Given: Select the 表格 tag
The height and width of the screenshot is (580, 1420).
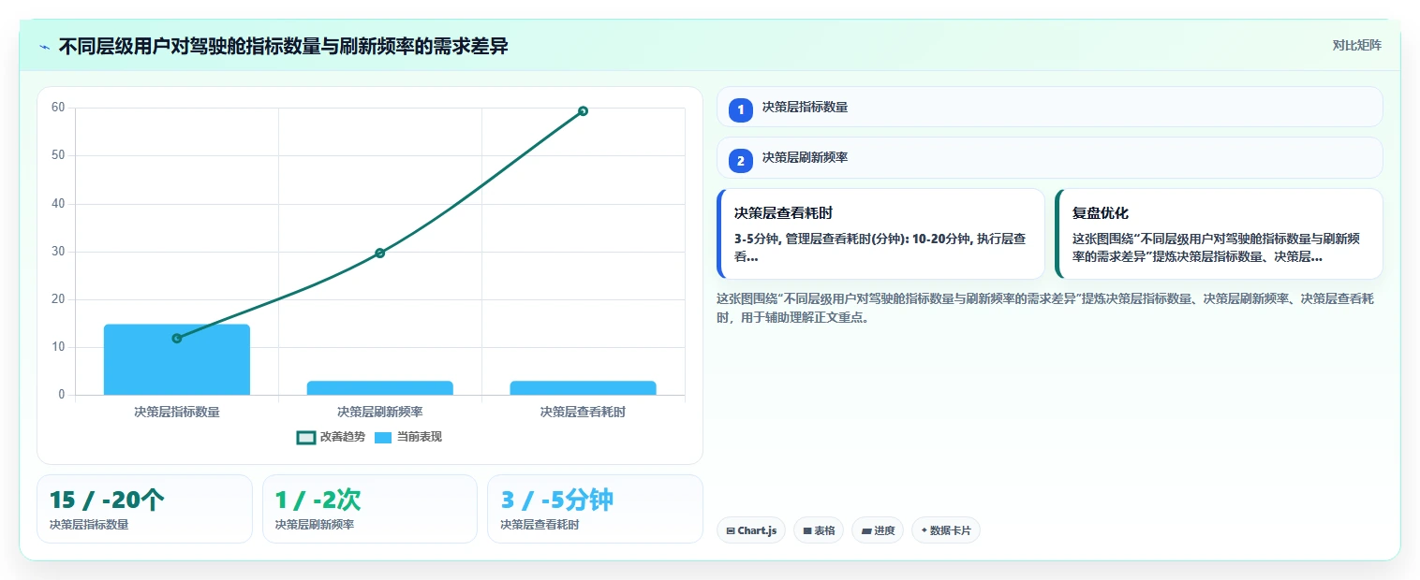Looking at the screenshot, I should coord(819,530).
